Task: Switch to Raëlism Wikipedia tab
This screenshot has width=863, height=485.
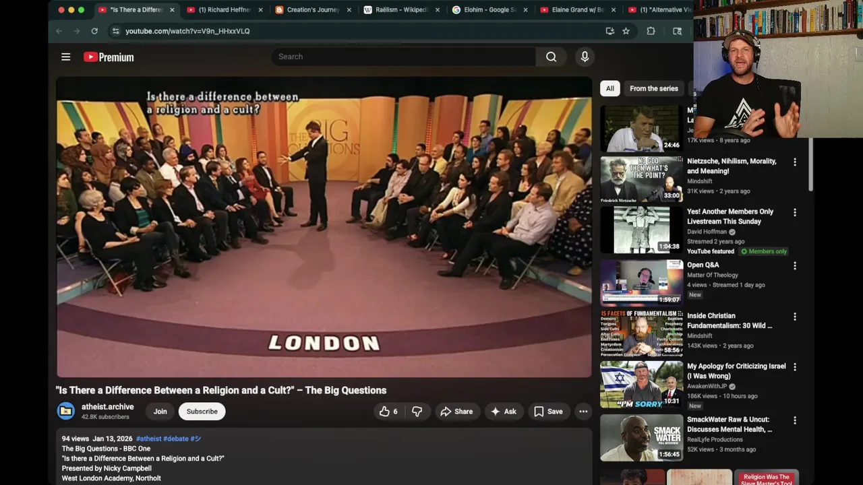Action: 402,10
